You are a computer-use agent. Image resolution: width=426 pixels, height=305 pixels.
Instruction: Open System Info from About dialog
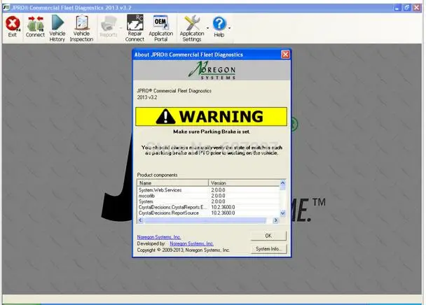tap(268, 249)
